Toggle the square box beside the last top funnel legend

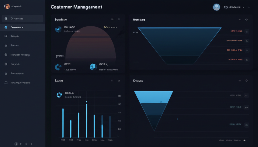point(247,60)
